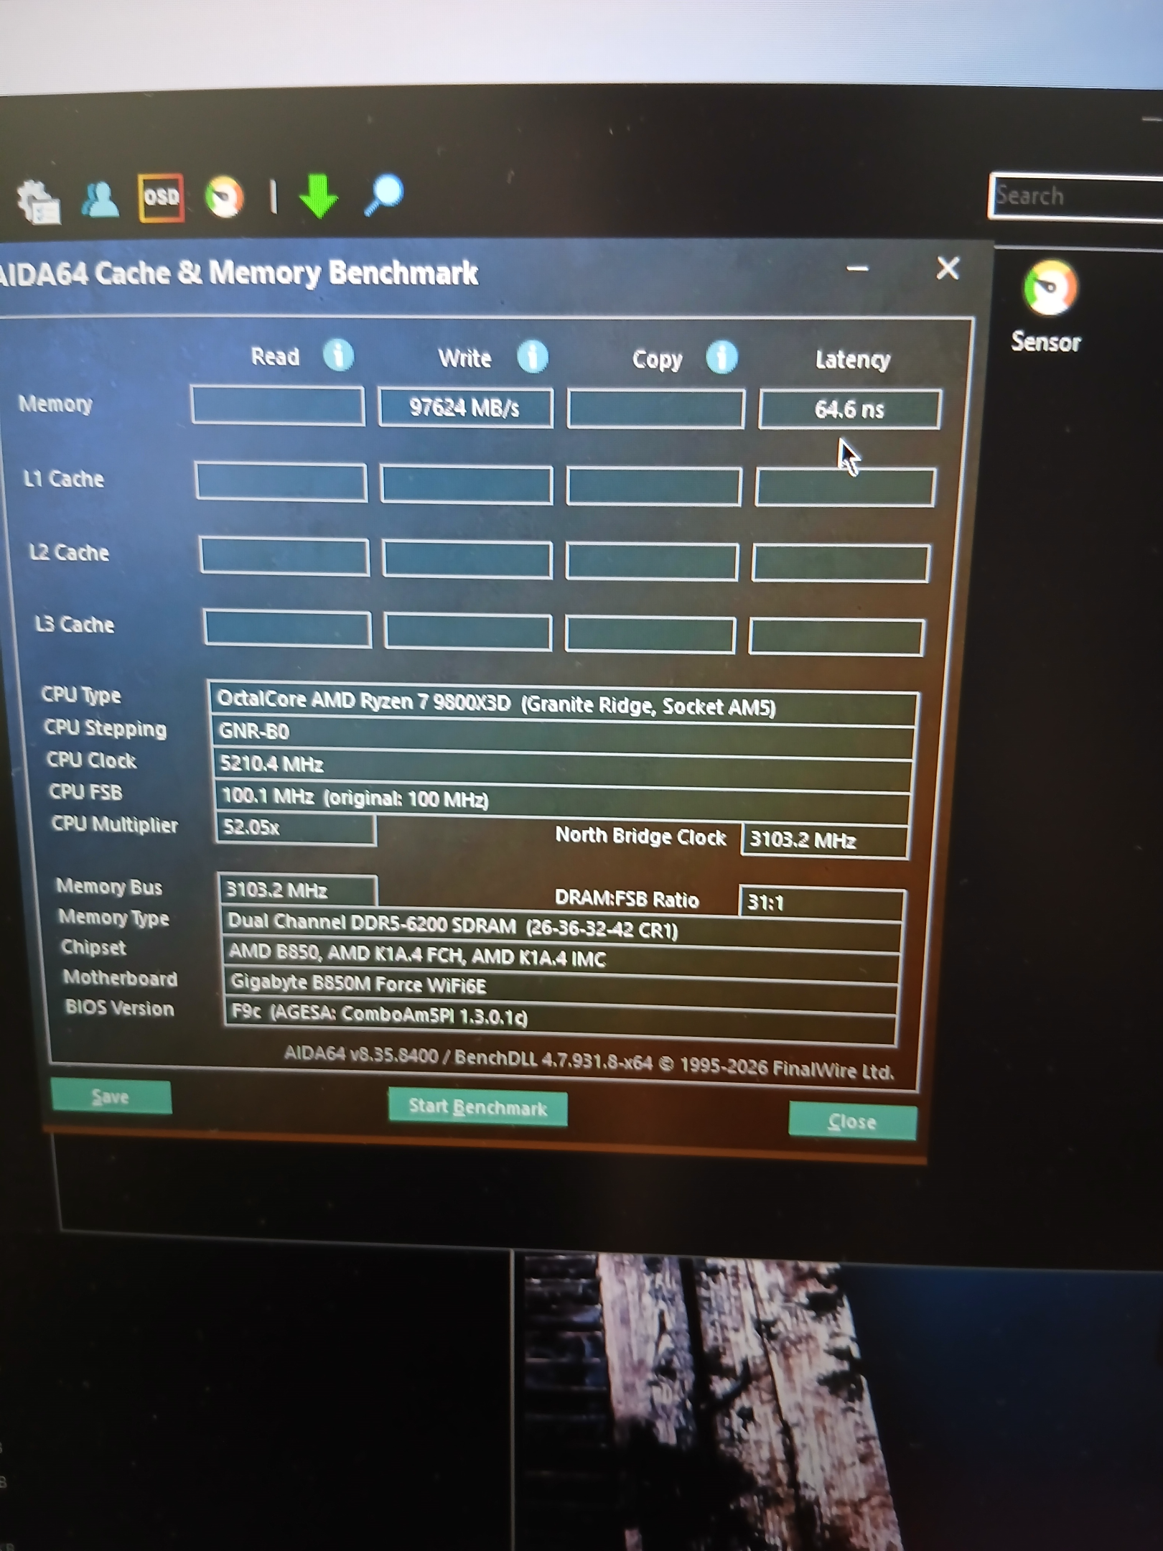The height and width of the screenshot is (1551, 1163).
Task: Select the Memory Bus value 3103.2 MHz
Action: tap(298, 890)
